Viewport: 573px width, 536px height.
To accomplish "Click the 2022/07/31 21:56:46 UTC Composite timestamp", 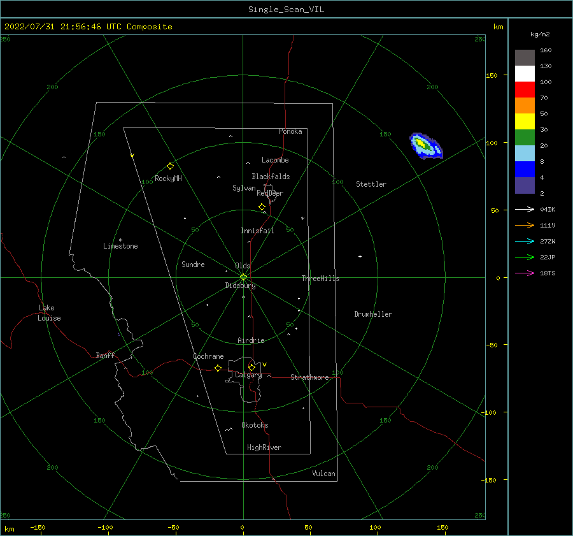I will (x=88, y=27).
